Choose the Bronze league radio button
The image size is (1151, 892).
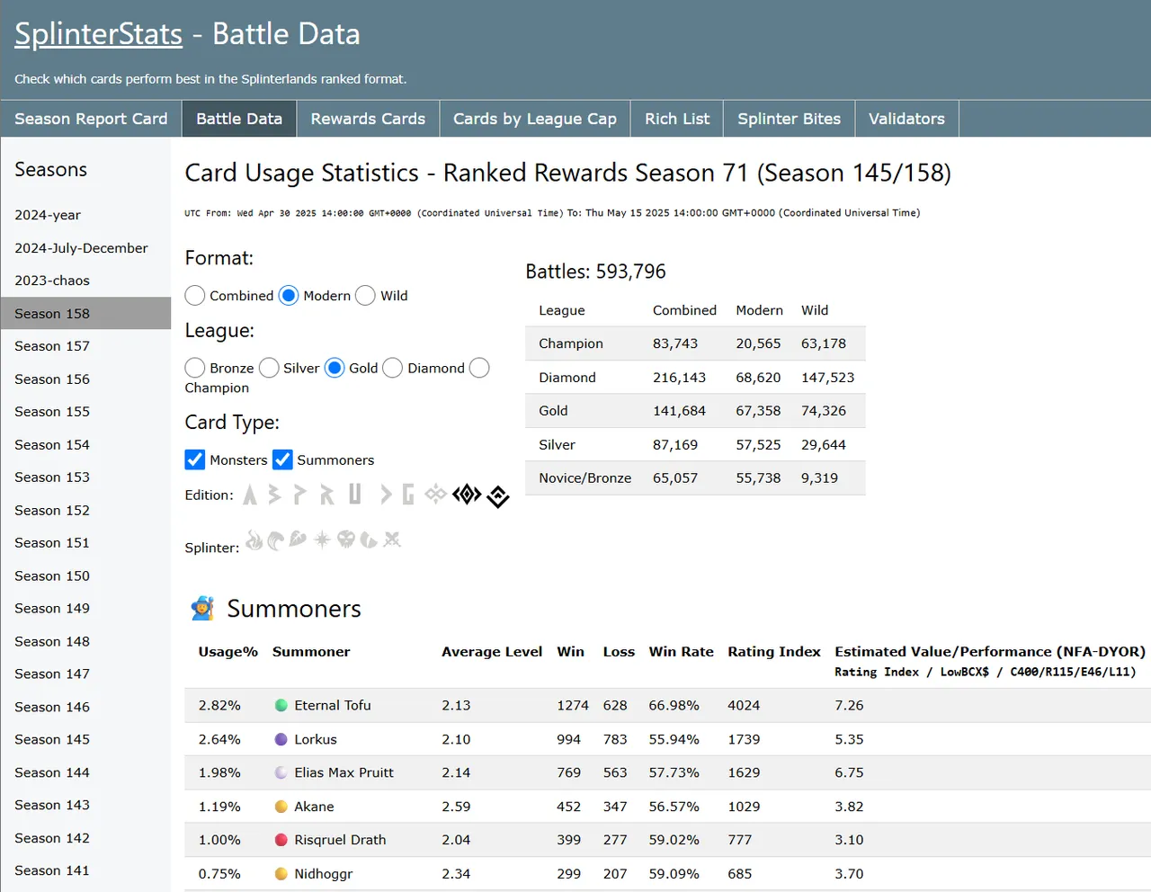coord(195,368)
